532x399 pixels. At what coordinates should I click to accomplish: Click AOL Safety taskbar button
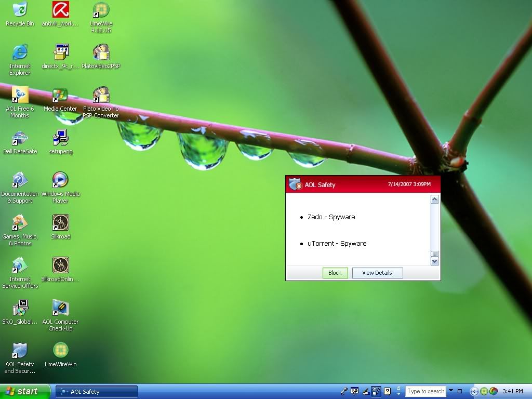97,392
